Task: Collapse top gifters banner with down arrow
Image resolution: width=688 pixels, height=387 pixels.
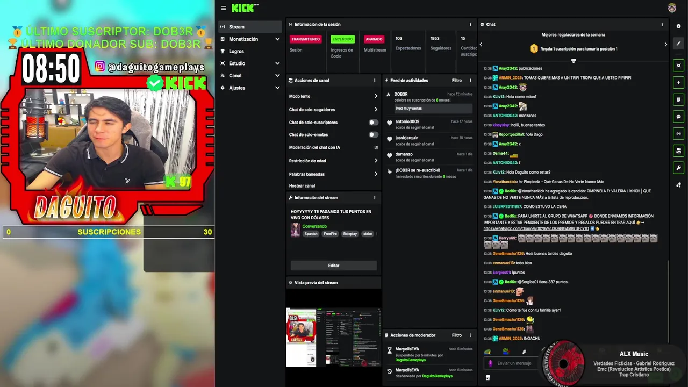Action: [574, 61]
